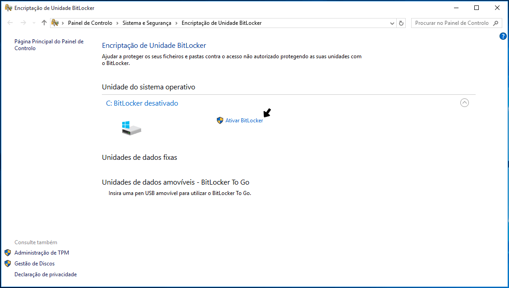This screenshot has width=509, height=288.
Task: Click the Encriptação de Unidade BitLocker page title
Action: [x=154, y=46]
